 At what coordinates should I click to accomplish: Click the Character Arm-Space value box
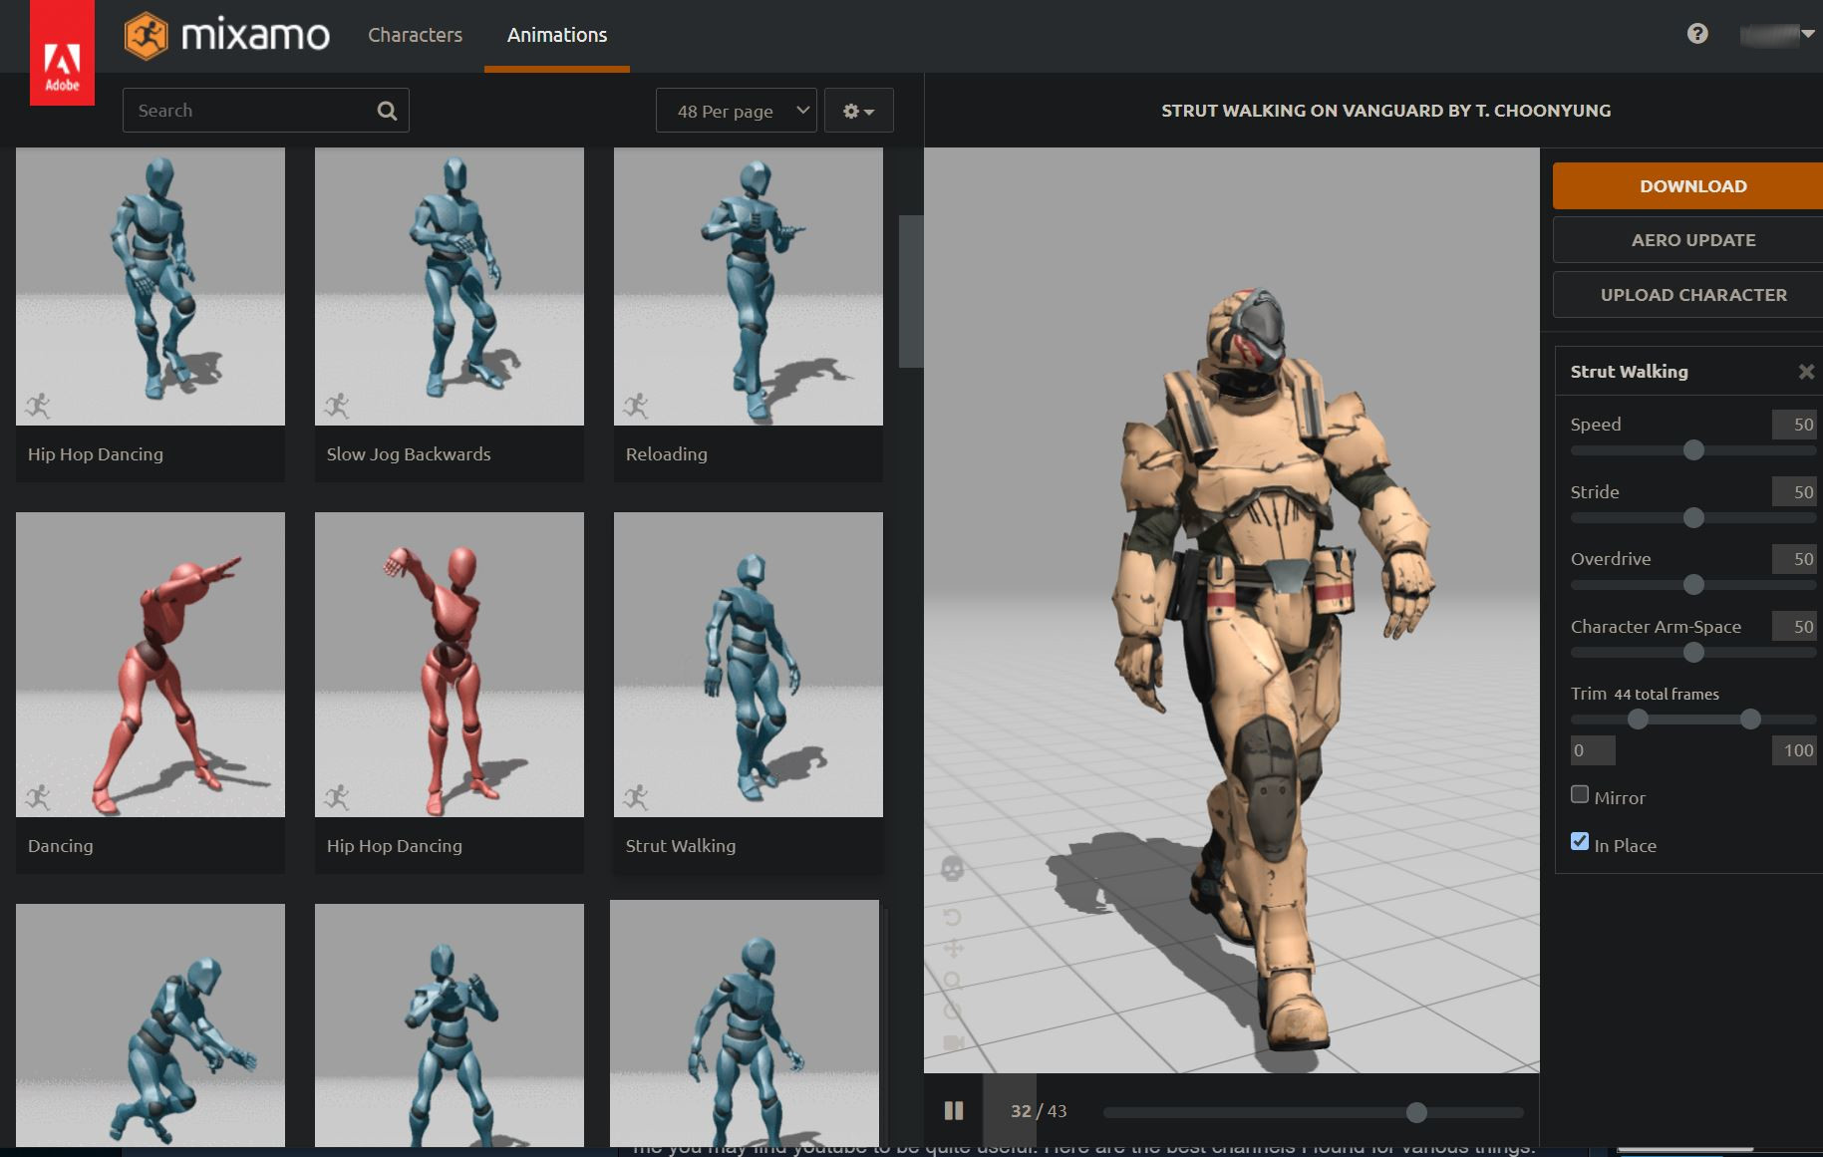pos(1794,627)
